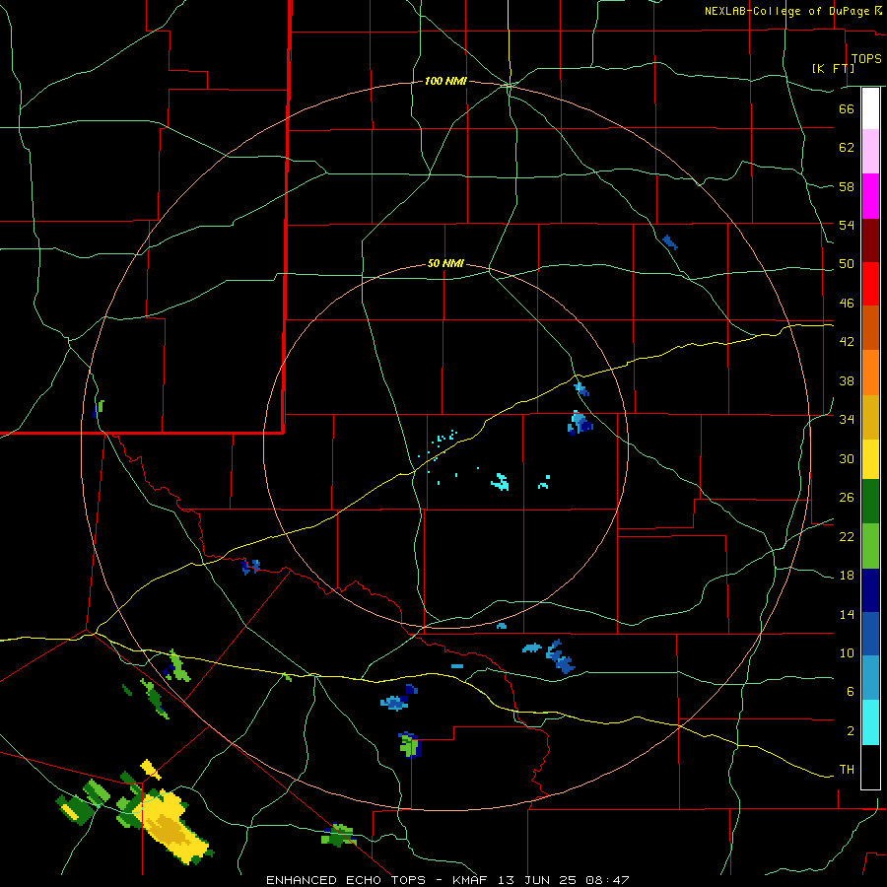The image size is (887, 887).
Task: Select the light blue legend swatch
Action: 870,678
